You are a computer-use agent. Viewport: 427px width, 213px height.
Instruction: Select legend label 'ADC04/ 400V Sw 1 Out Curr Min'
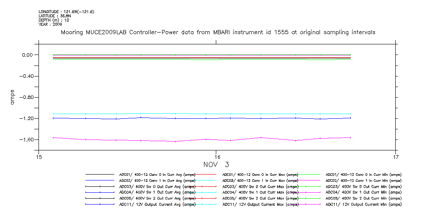click(364, 192)
